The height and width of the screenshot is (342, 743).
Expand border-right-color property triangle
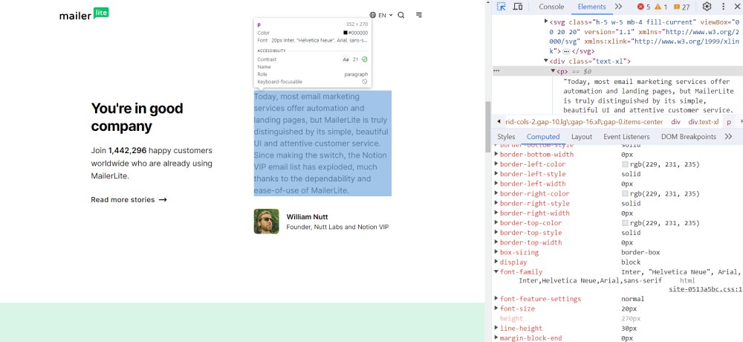pyautogui.click(x=496, y=193)
